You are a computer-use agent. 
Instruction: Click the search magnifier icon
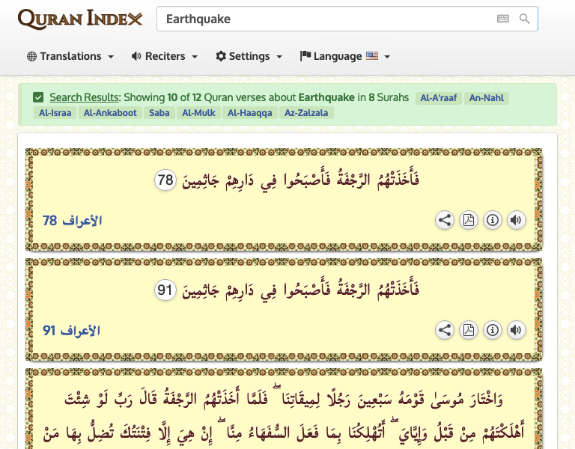pyautogui.click(x=525, y=19)
